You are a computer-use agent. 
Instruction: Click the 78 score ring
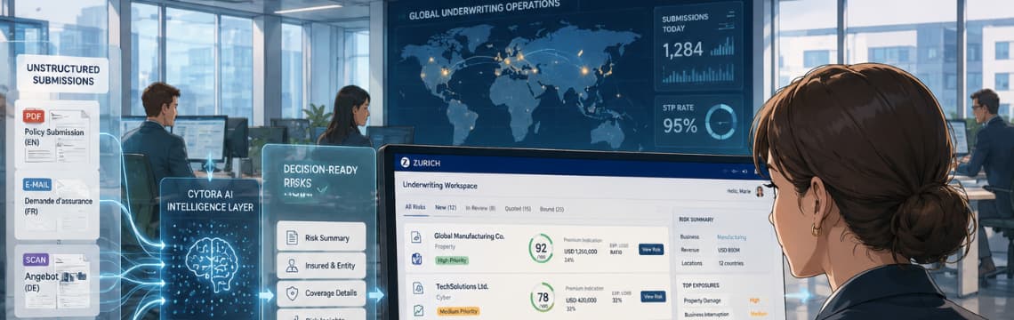point(543,297)
